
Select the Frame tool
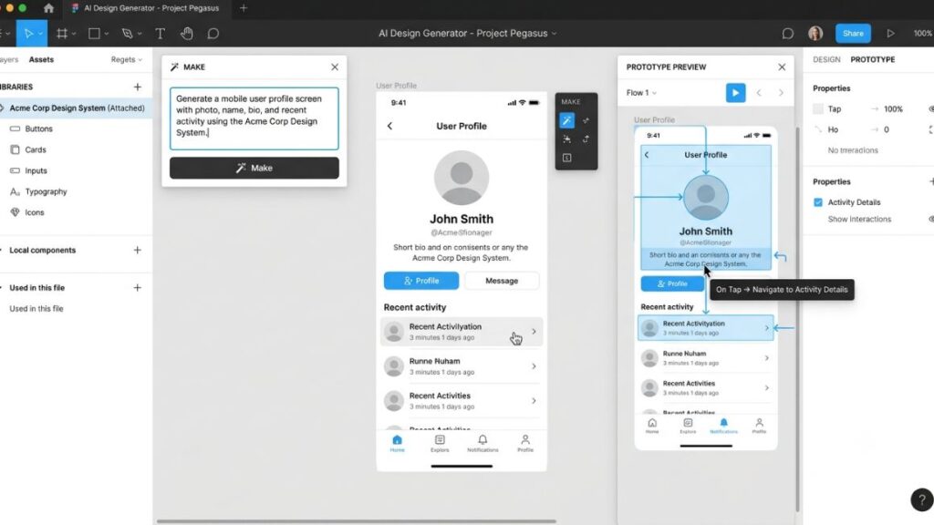tap(62, 34)
